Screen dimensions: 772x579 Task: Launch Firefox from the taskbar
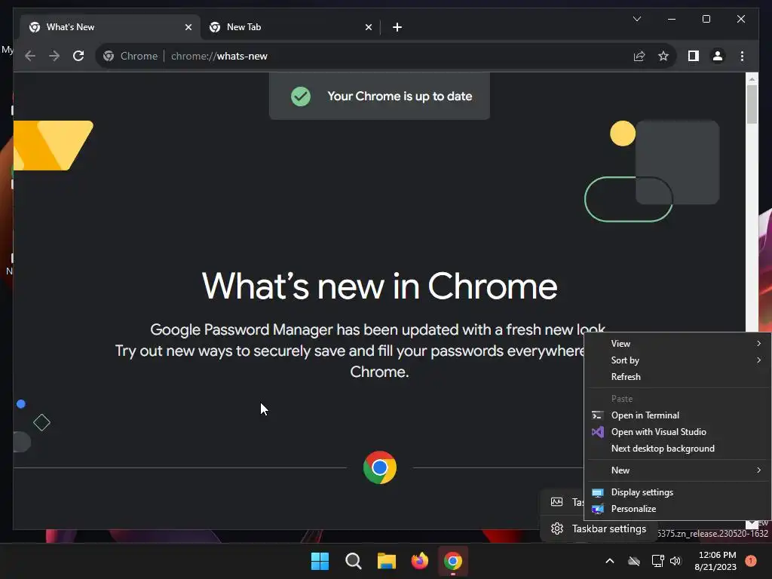[x=419, y=561]
